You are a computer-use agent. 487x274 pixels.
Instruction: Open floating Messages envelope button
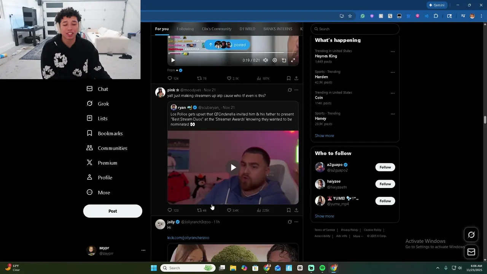point(471,252)
